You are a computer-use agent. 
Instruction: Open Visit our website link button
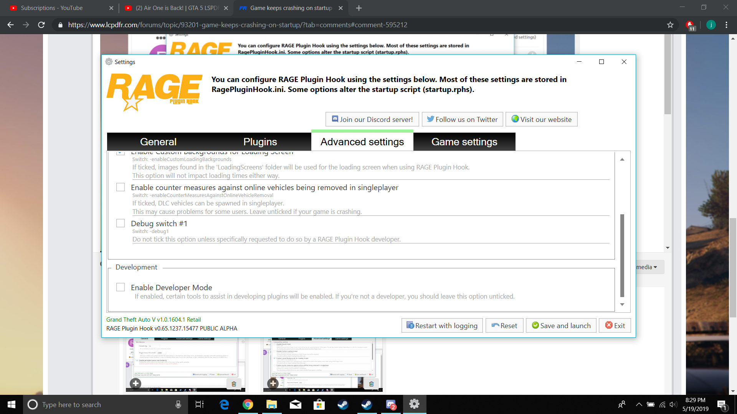541,119
